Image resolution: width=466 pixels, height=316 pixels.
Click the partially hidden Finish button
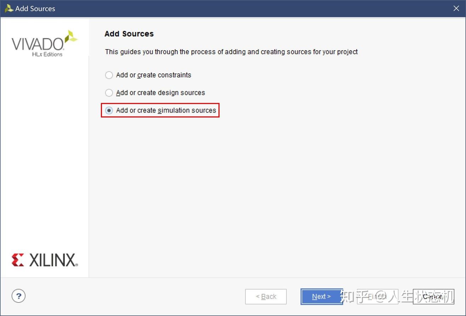tap(377, 297)
